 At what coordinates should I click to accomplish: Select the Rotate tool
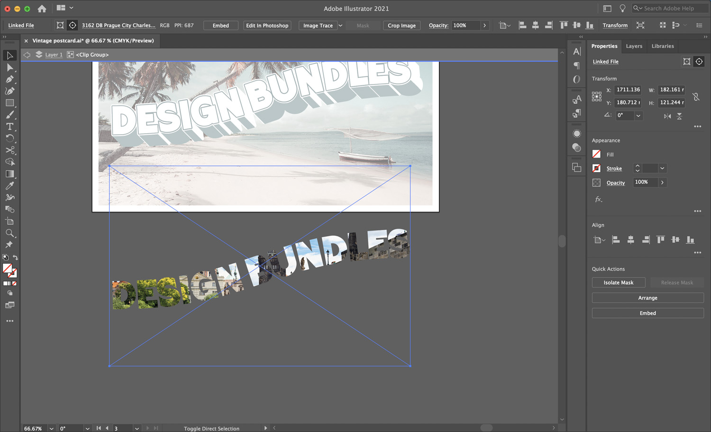(x=9, y=138)
